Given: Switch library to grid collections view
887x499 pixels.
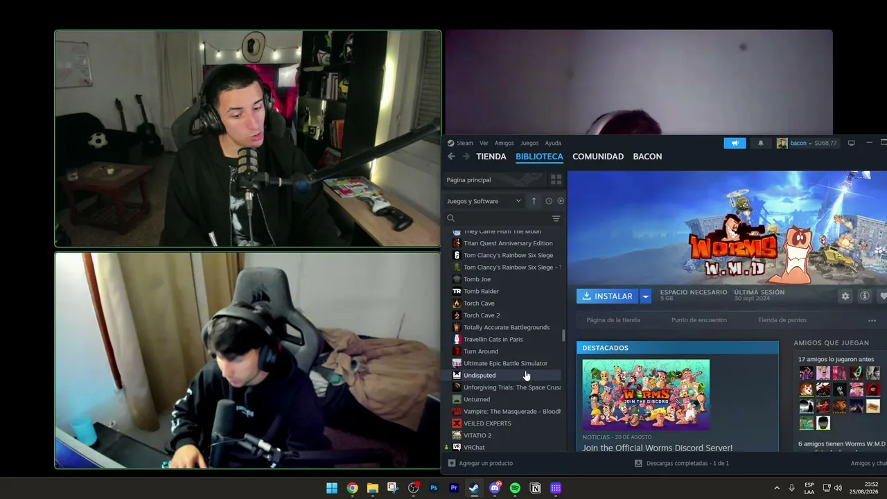Looking at the screenshot, I should [556, 180].
